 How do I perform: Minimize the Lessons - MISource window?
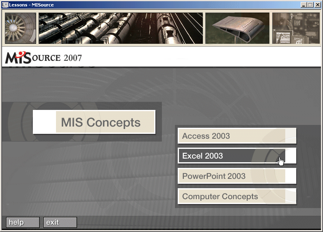[303, 5]
